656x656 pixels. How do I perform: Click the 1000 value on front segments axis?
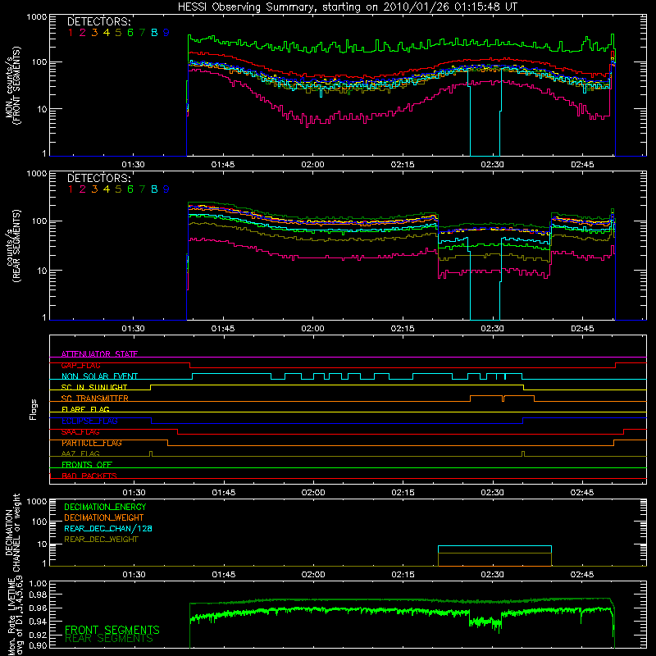tap(37, 17)
